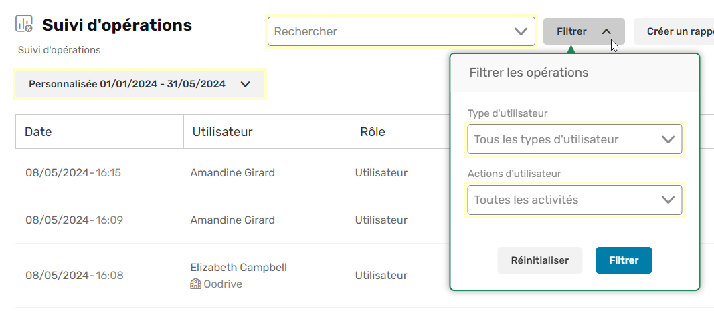The width and height of the screenshot is (714, 311).
Task: Click the Type d'utilisateur dropdown arrow
Action: tap(668, 139)
